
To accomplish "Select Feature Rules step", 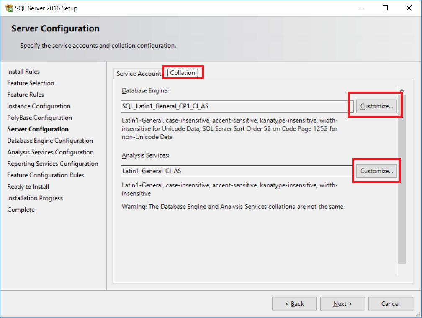I will point(26,95).
